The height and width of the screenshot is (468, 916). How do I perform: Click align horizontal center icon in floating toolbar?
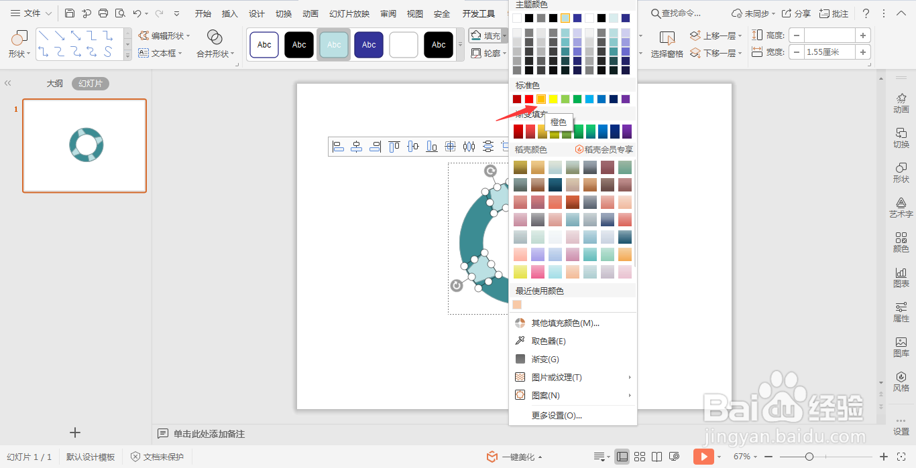[357, 147]
